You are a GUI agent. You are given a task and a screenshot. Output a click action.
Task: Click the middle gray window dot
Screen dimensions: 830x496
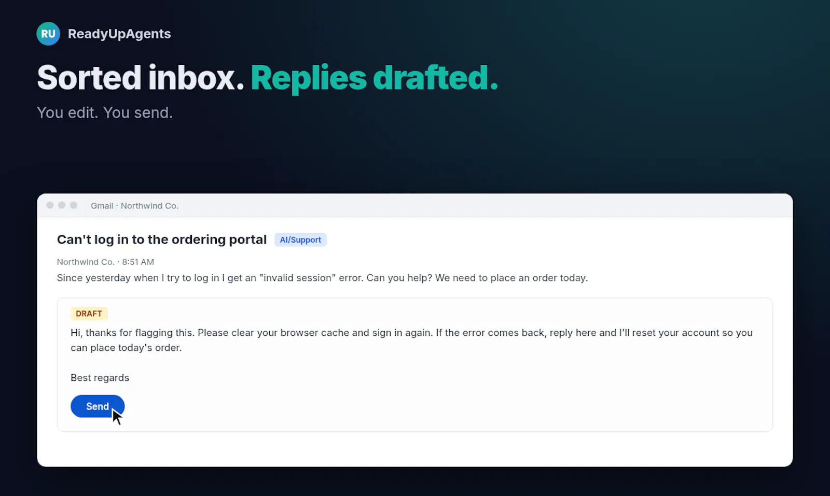point(62,205)
